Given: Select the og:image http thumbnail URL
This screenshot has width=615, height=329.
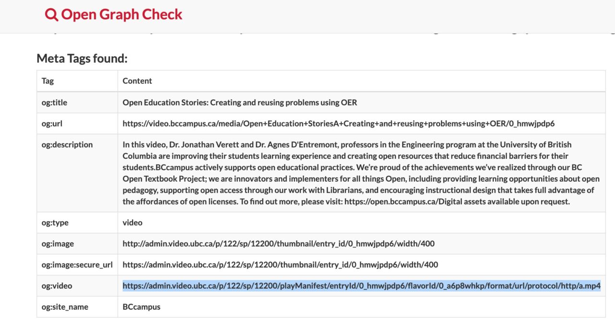Looking at the screenshot, I should (279, 244).
